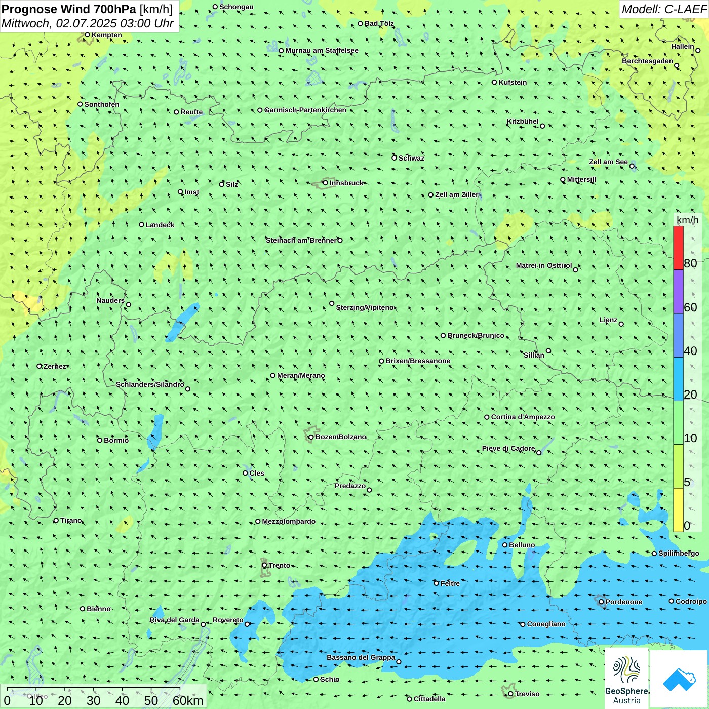The image size is (709, 709).
Task: Click the Kufstein city label
Action: click(x=513, y=82)
